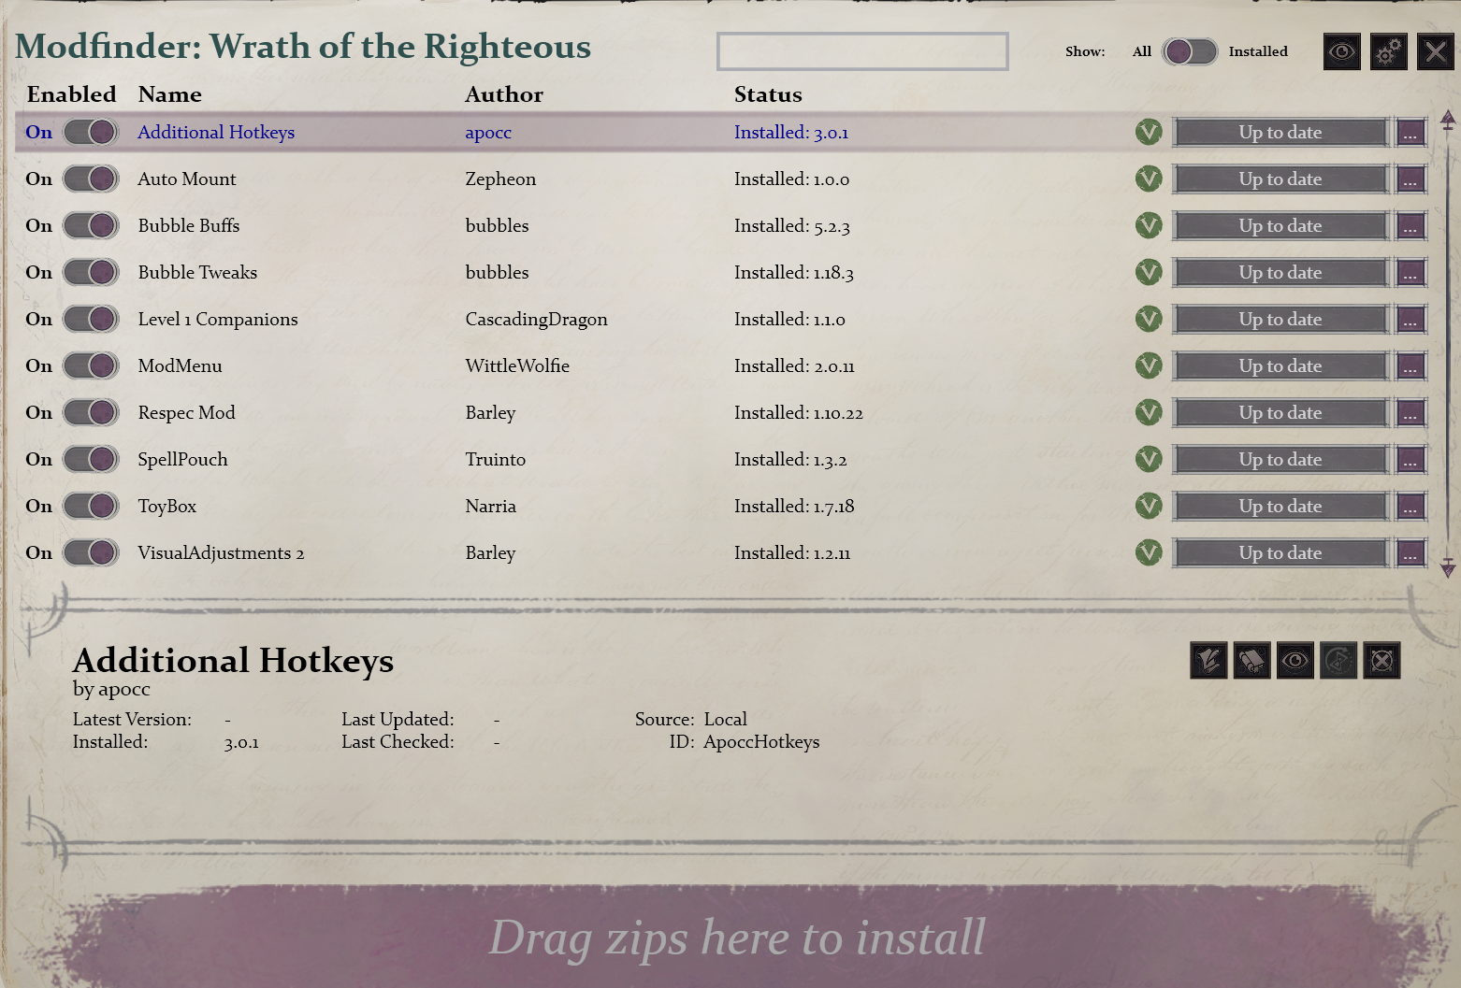Click the ID value ApoccHotkeys
This screenshot has height=988, width=1461.
tap(761, 741)
